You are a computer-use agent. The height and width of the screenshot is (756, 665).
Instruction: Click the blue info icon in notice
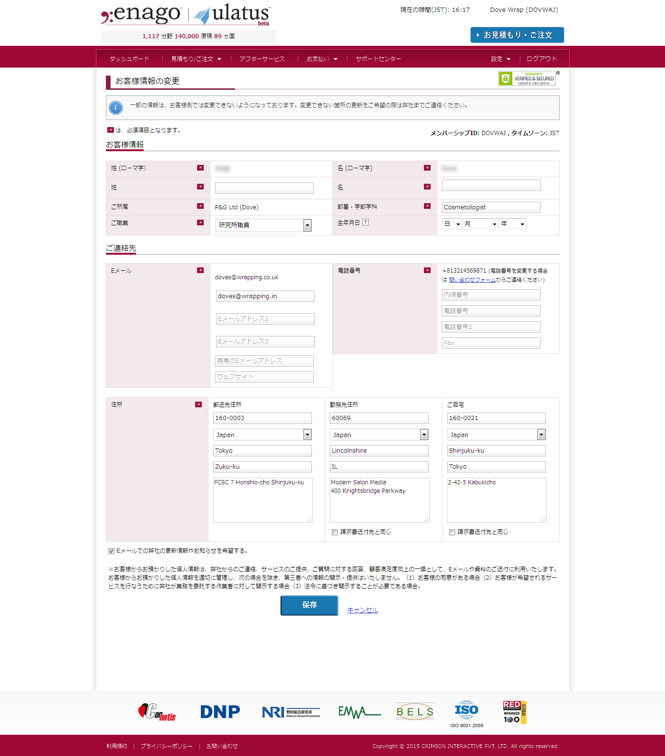point(116,108)
